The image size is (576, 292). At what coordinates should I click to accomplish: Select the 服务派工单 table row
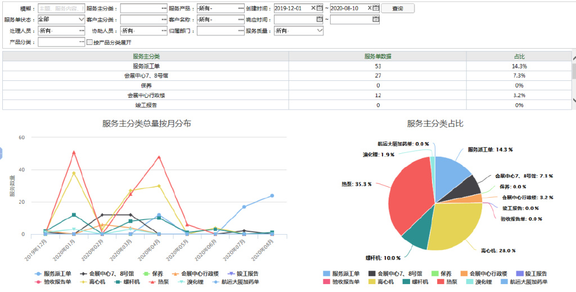click(x=146, y=66)
